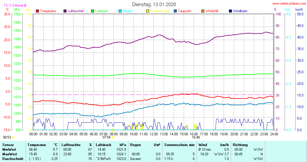Click the MaxWert row label

pyautogui.click(x=9, y=154)
